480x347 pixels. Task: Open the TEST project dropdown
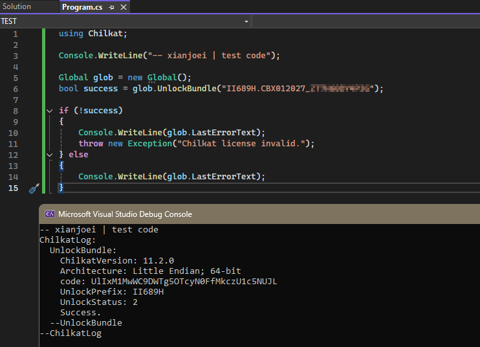tap(246, 21)
